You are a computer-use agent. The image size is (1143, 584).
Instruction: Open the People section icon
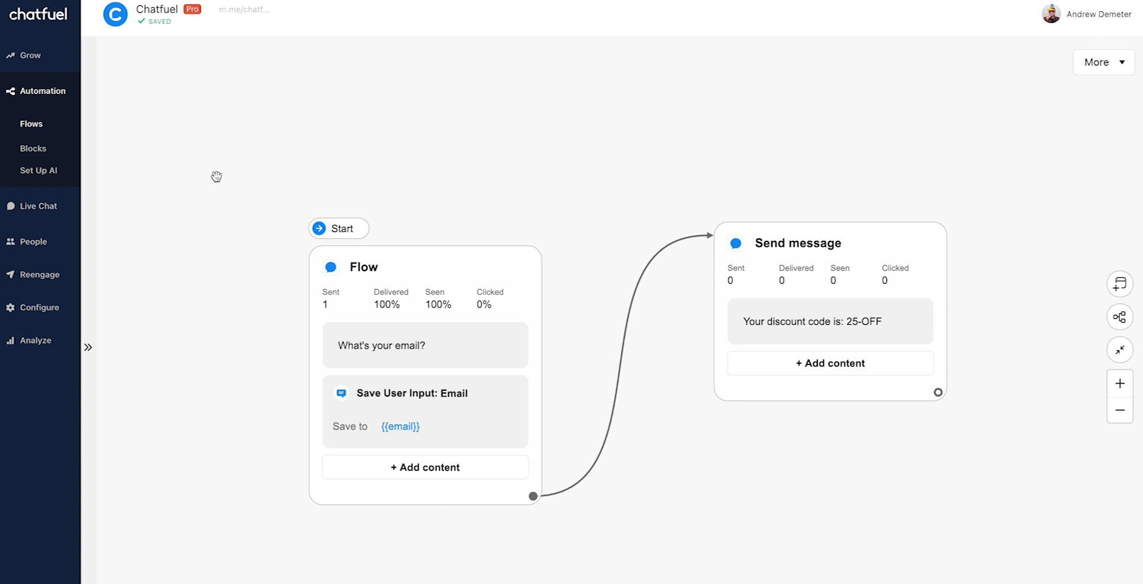[x=11, y=241]
